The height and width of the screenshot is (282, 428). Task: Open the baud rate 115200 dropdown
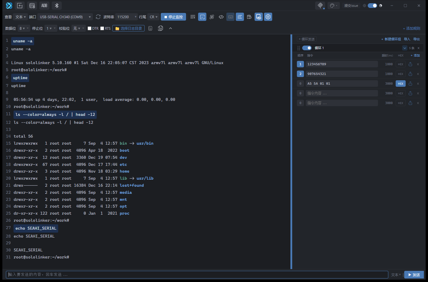click(x=127, y=17)
